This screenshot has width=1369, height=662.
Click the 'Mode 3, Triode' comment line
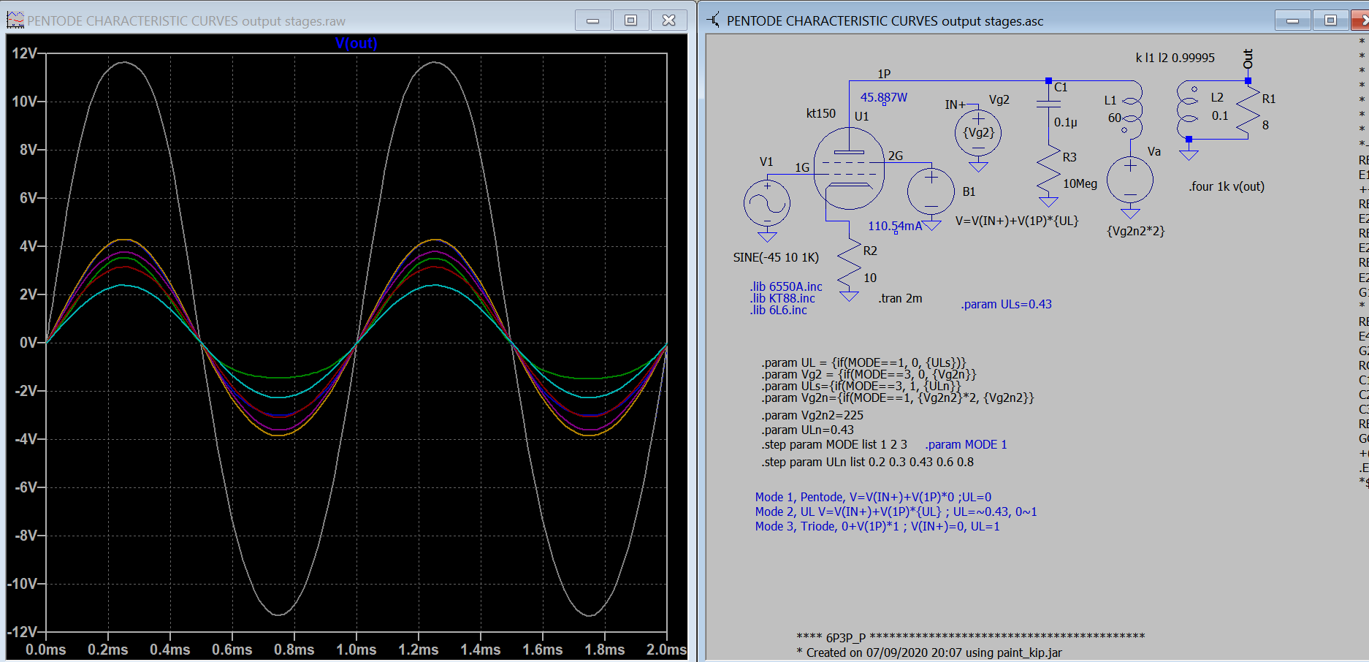[x=877, y=526]
